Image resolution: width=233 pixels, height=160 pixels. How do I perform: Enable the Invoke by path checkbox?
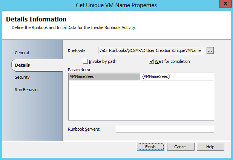[x=85, y=61]
